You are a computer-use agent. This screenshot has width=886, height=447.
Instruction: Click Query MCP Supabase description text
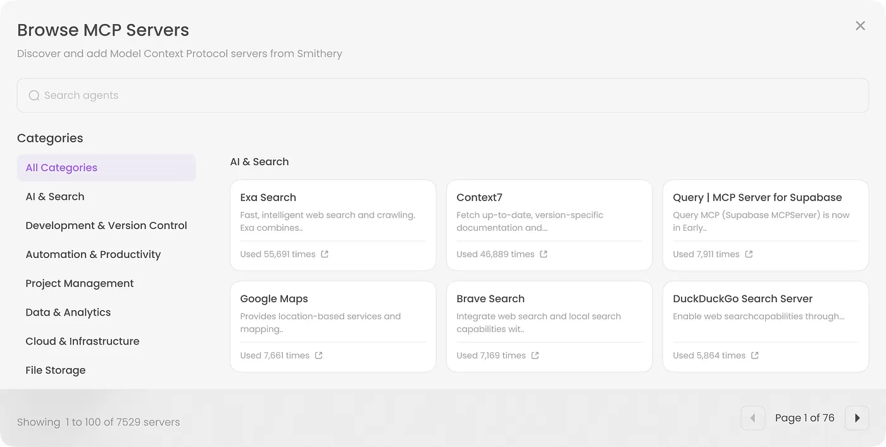[x=761, y=221]
